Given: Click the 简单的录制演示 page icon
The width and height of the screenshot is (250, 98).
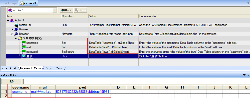Looking at the screenshot, I should click(x=20, y=38).
